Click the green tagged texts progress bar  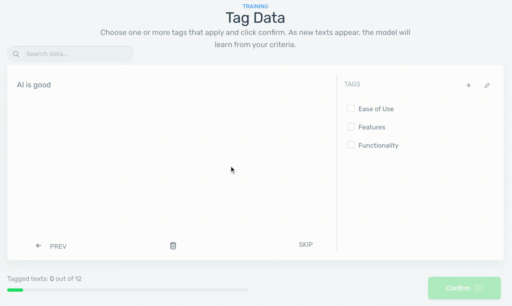(15, 290)
